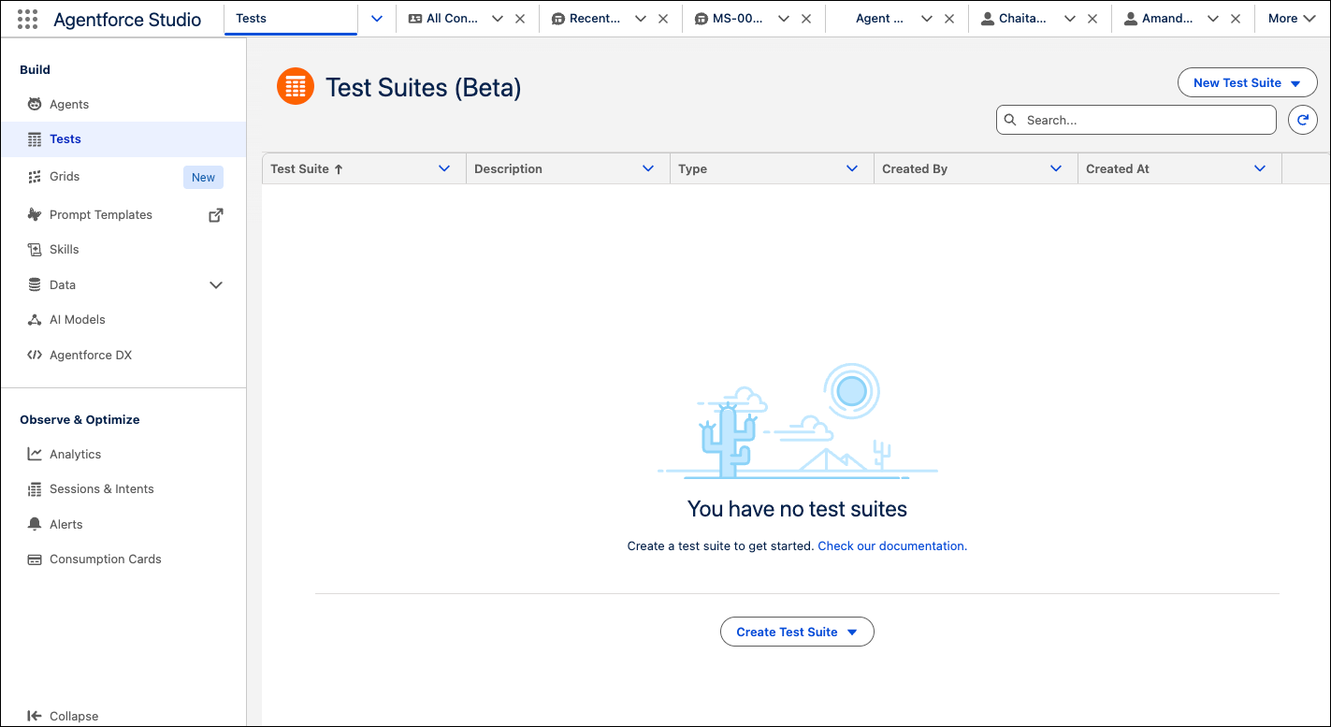The image size is (1331, 727).
Task: Open the Description column menu chevron
Action: point(648,168)
